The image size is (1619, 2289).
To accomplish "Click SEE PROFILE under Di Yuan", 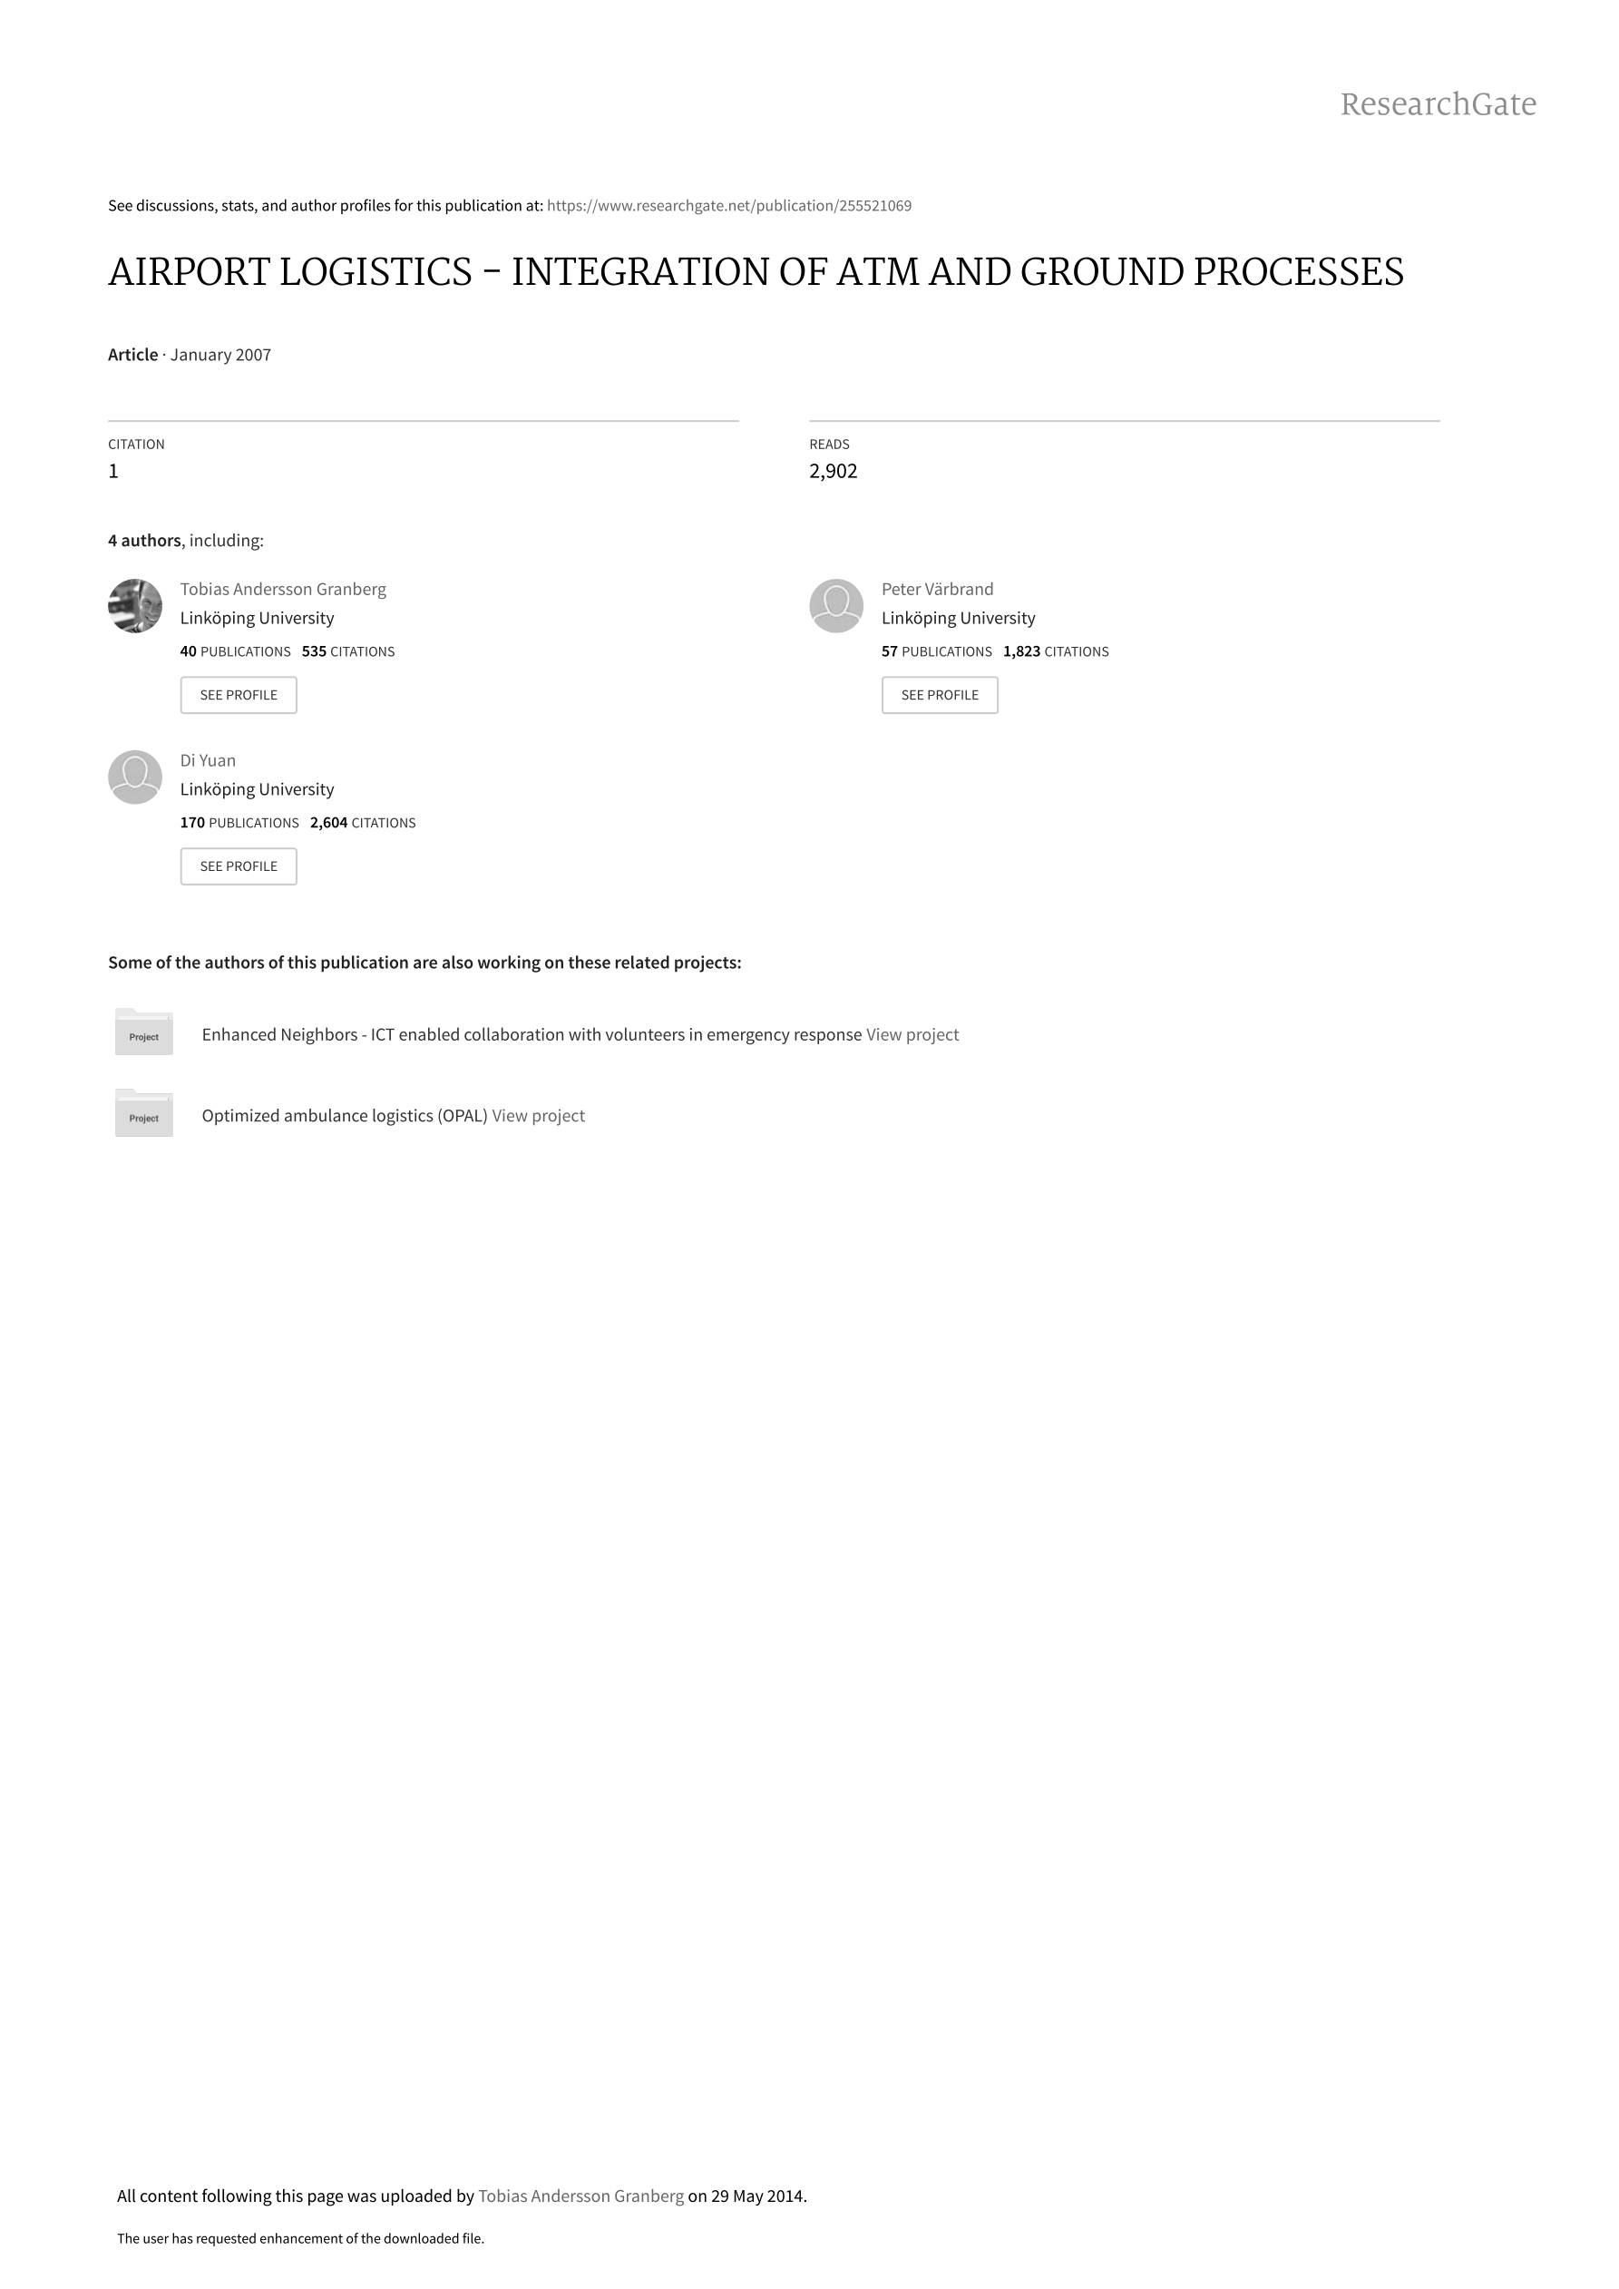I will coord(239,866).
